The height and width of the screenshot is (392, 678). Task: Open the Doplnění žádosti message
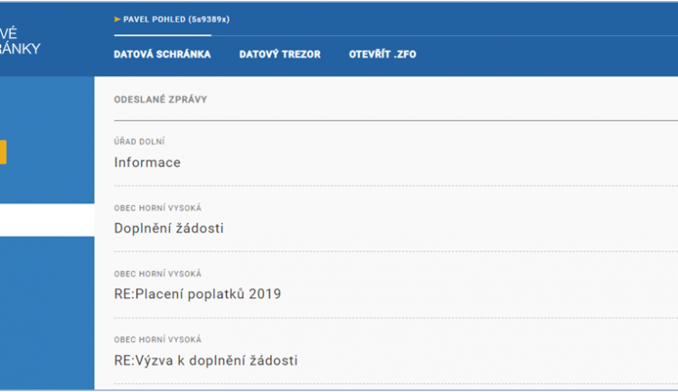[x=168, y=228]
